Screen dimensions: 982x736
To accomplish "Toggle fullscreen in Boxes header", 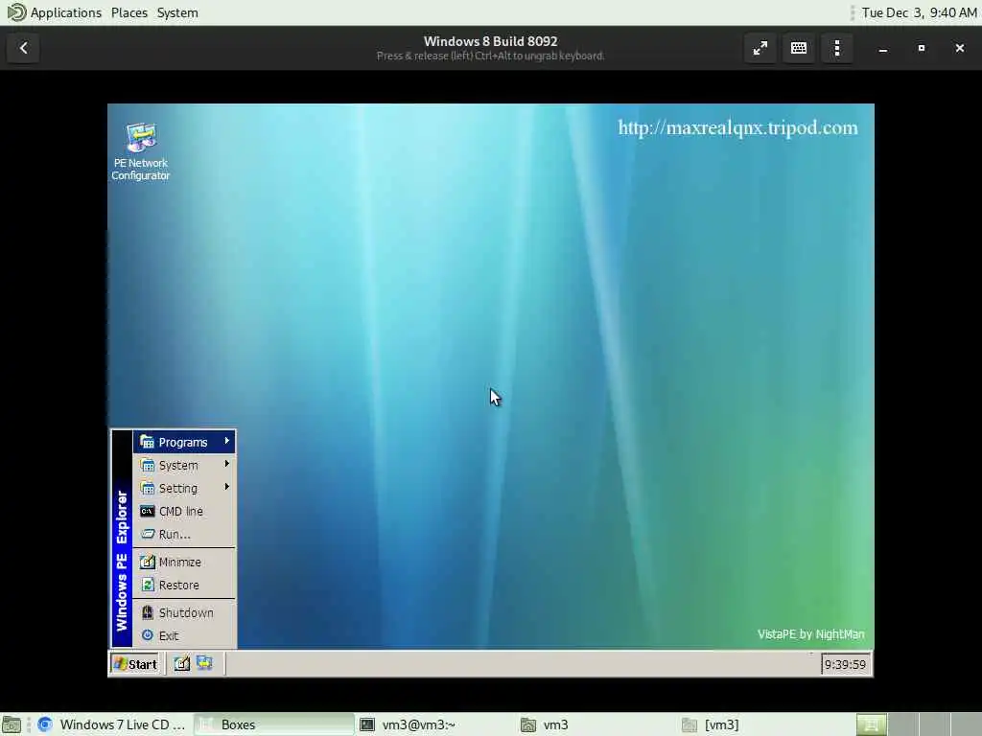I will point(760,48).
